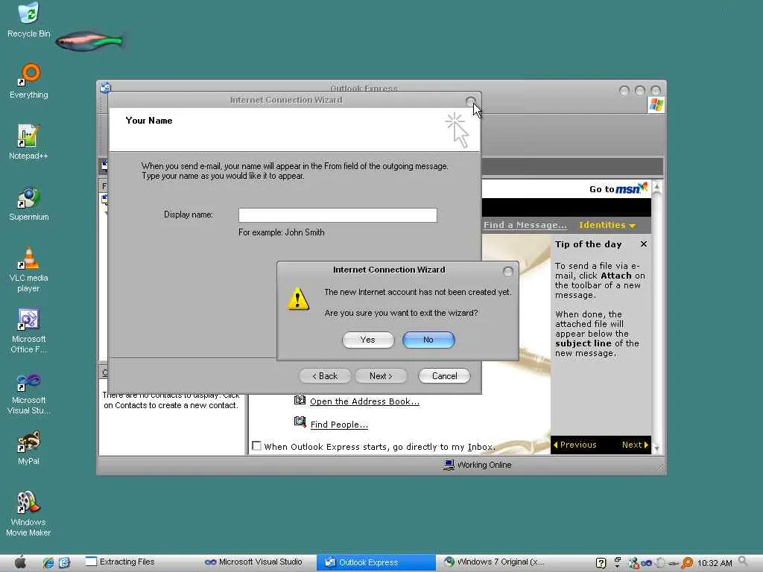
Task: Click the 'Working Online' status bar text
Action: (484, 465)
